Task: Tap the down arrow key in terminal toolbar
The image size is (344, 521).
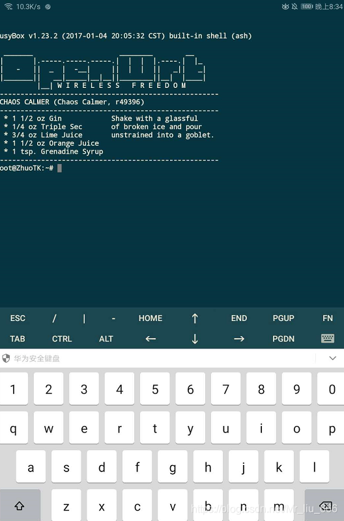Action: click(195, 339)
